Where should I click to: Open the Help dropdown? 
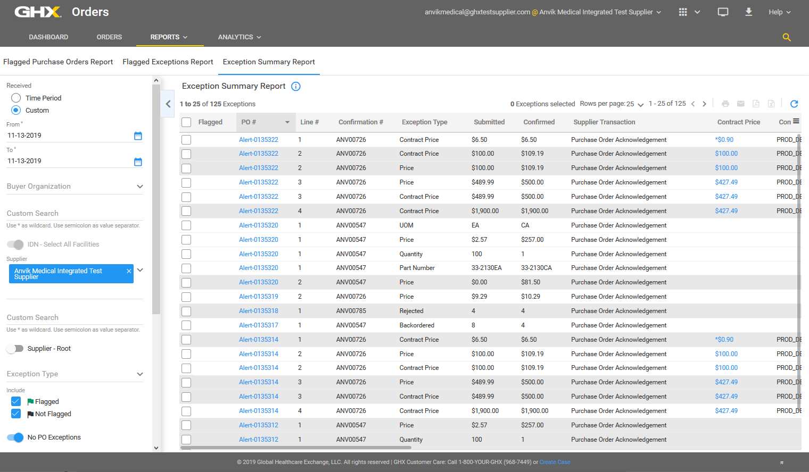click(x=780, y=12)
